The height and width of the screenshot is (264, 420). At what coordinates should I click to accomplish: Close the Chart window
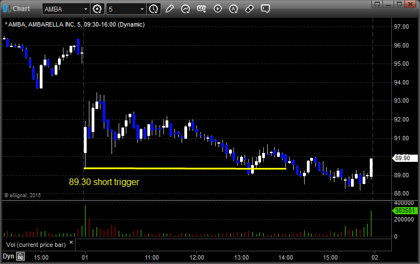click(x=410, y=4)
